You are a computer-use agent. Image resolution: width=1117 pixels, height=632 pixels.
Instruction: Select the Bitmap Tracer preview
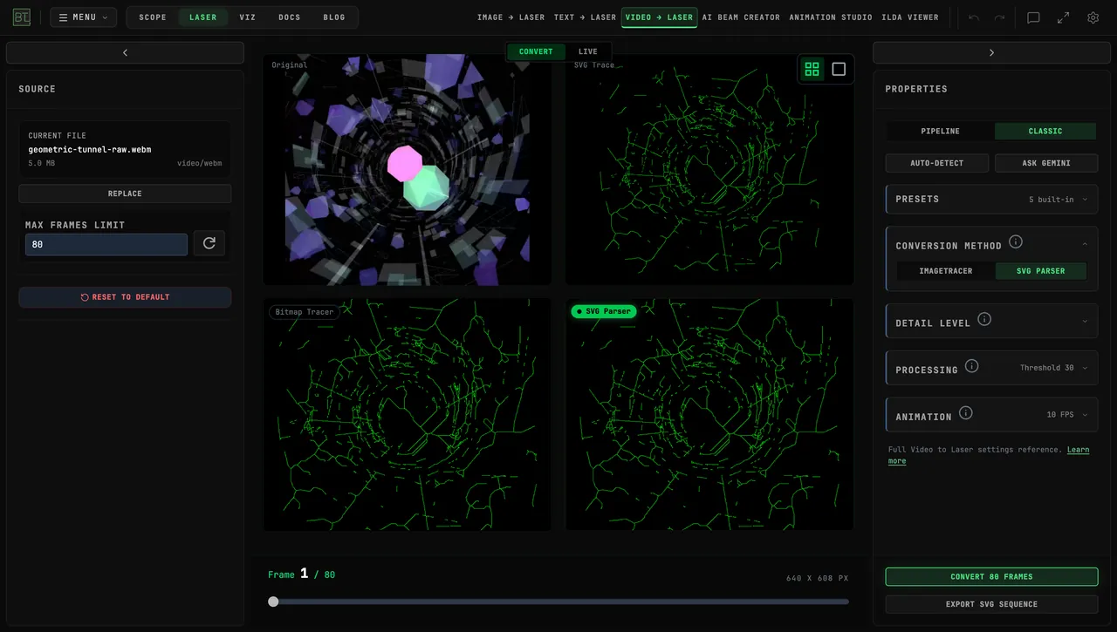pos(408,415)
